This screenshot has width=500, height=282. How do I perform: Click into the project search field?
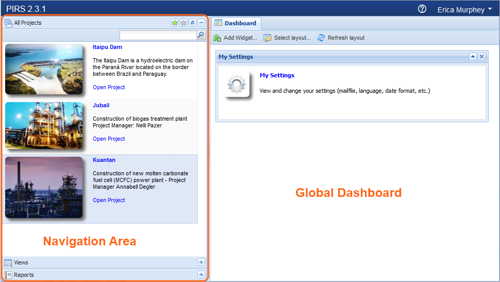pyautogui.click(x=158, y=35)
